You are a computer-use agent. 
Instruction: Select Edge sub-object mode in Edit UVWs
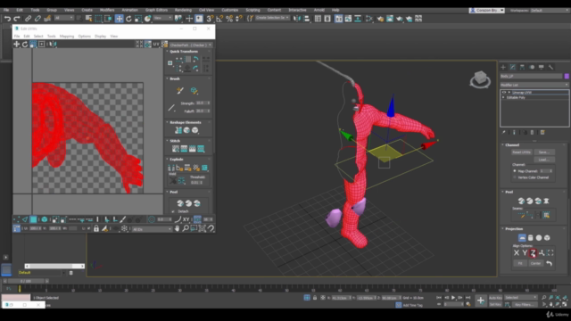(25, 219)
